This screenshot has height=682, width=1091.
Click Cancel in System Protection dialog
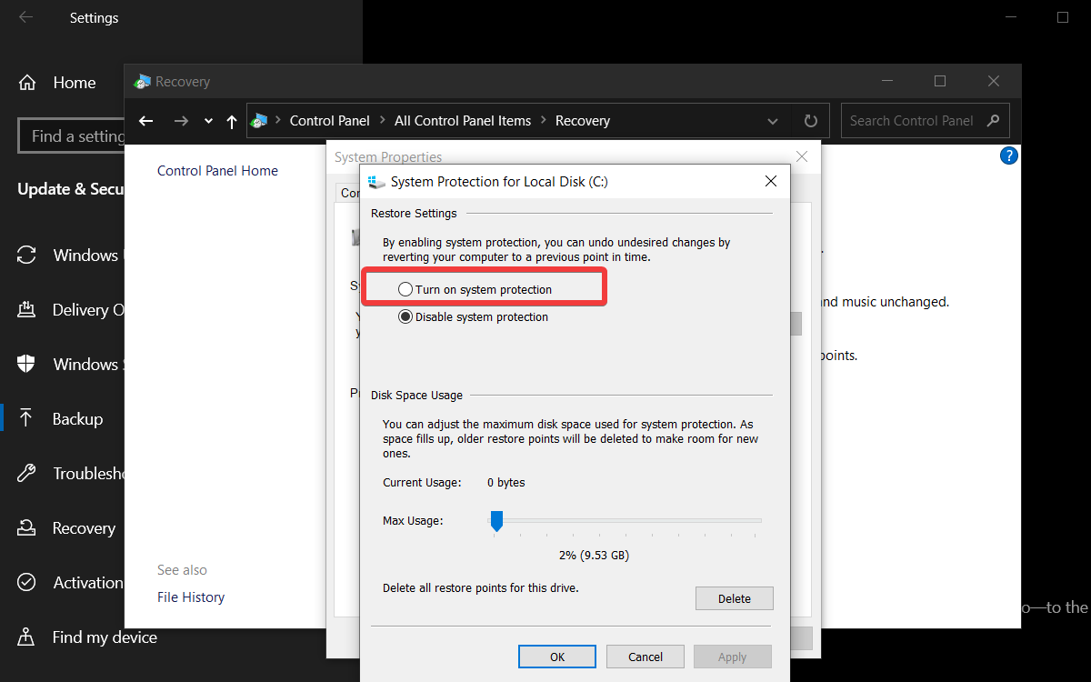646,657
